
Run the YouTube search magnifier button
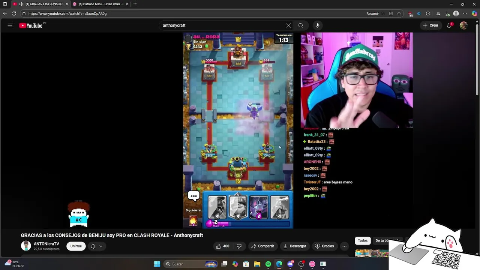(301, 25)
